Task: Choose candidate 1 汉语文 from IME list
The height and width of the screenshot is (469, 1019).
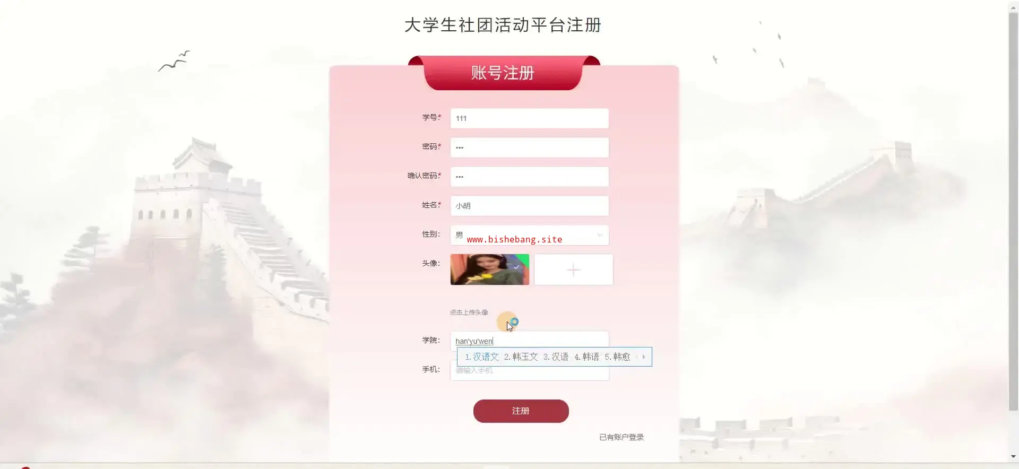Action: pyautogui.click(x=481, y=357)
